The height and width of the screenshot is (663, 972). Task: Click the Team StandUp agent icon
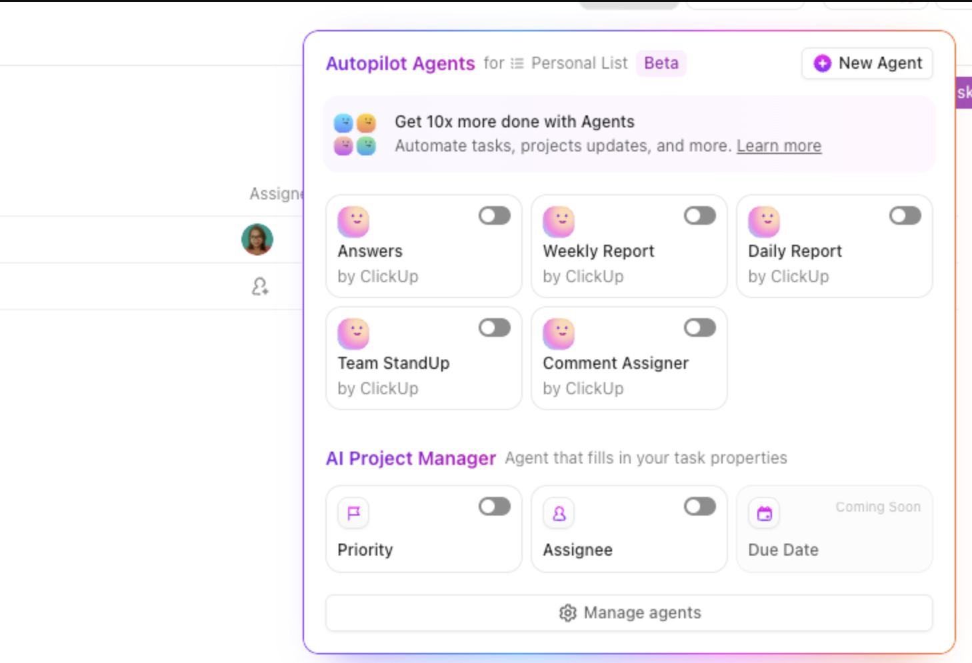[x=353, y=334]
